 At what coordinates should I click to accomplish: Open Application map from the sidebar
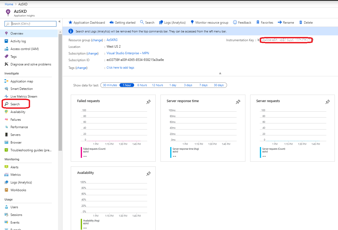22,81
